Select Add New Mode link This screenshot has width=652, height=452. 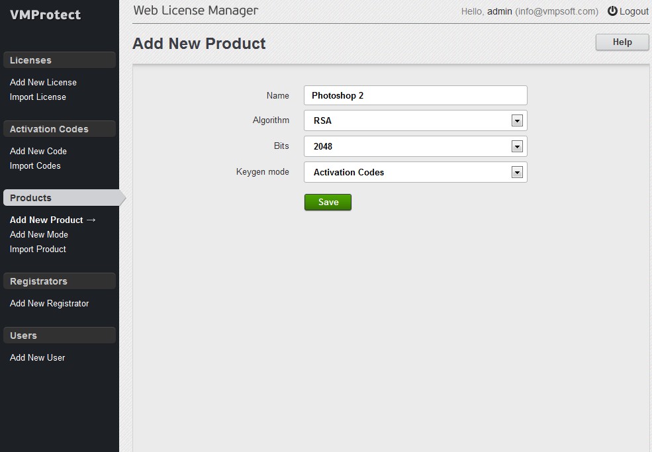[x=39, y=234]
